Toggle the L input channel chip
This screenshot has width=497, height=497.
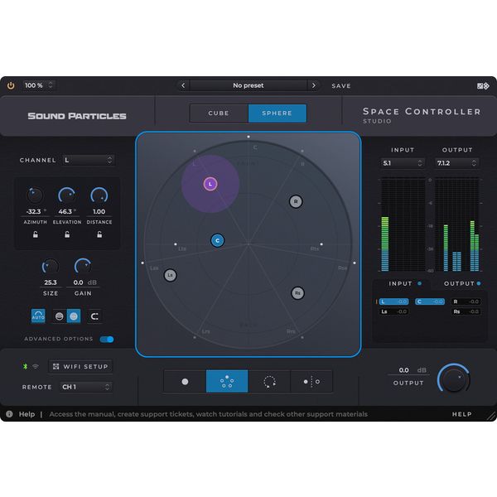pyautogui.click(x=393, y=302)
